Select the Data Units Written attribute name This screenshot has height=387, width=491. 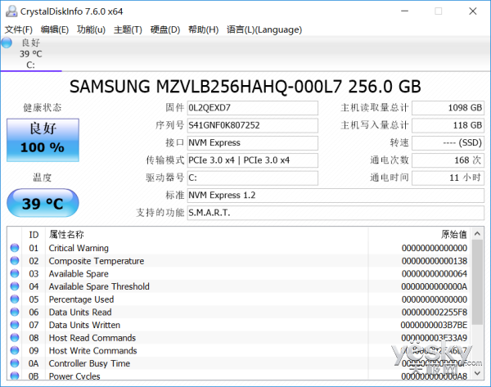(84, 325)
